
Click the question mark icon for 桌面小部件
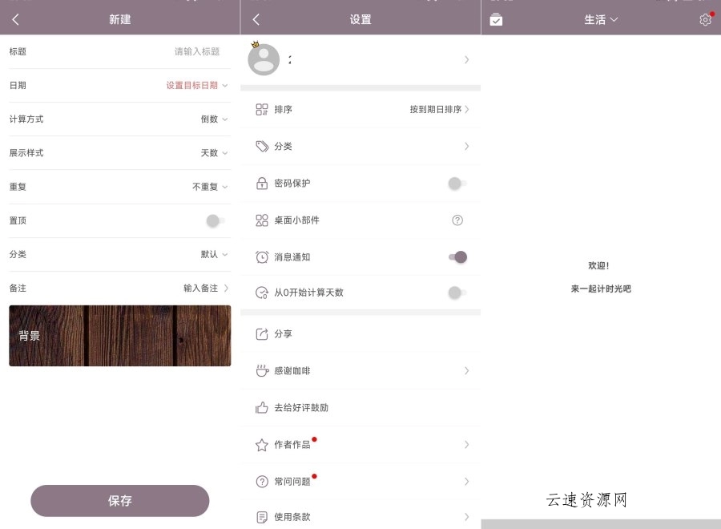click(x=457, y=220)
